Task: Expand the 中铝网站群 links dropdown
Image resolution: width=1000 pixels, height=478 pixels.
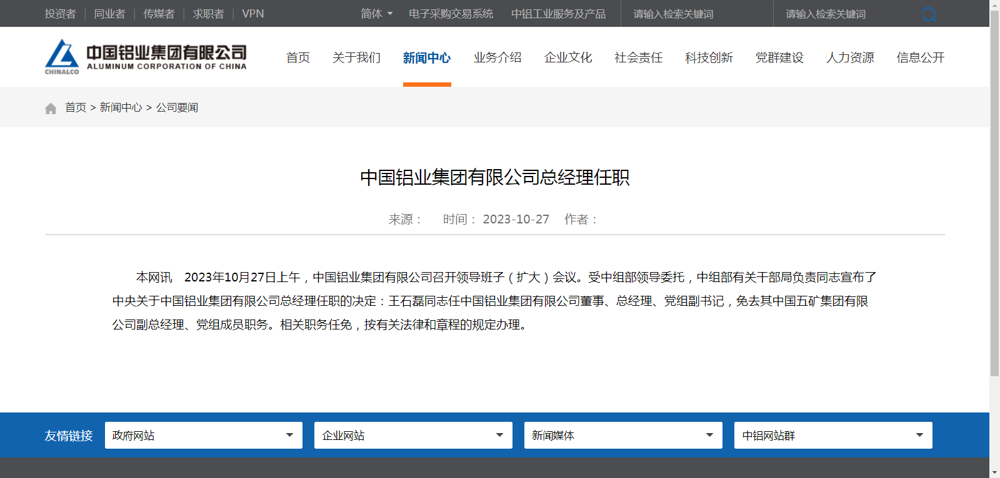Action: coord(833,435)
